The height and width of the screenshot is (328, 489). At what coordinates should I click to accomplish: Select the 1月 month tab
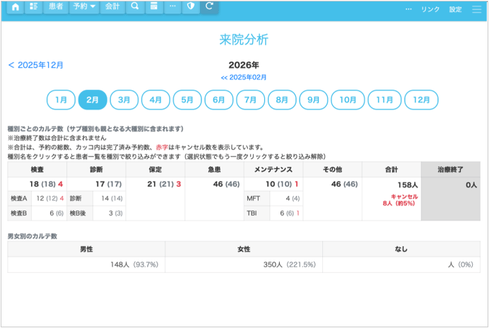click(61, 100)
